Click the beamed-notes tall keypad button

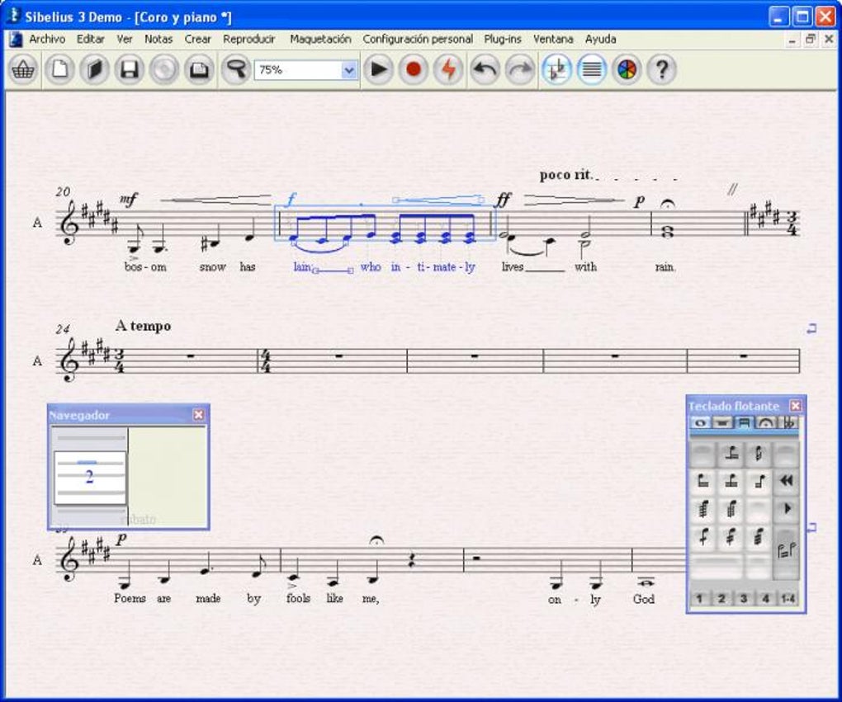pos(786,552)
